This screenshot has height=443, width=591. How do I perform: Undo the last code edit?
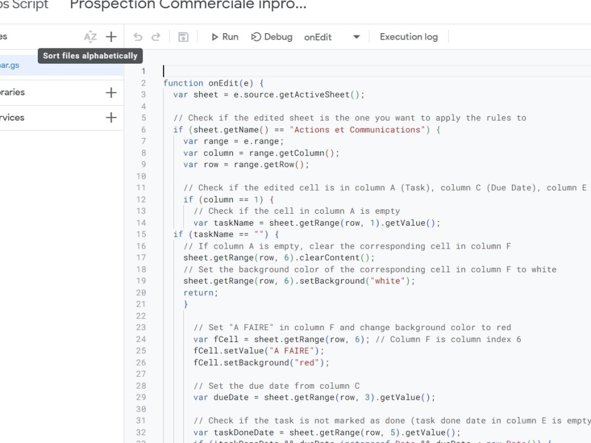point(138,37)
